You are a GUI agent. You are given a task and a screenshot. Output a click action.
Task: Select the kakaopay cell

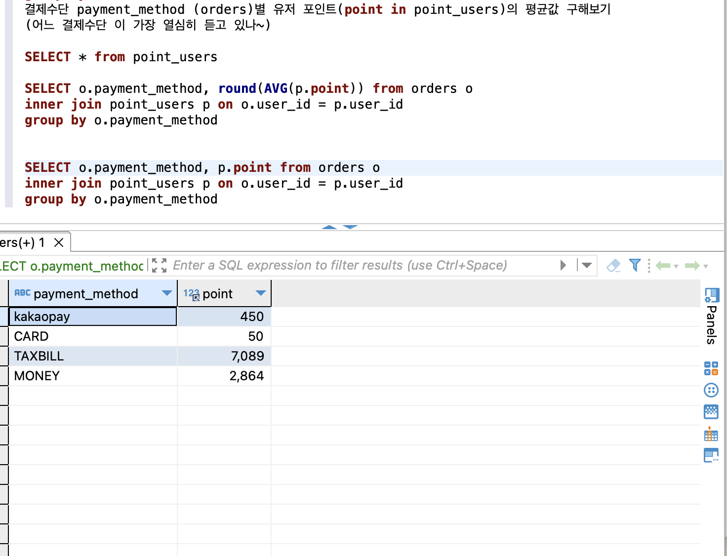coord(93,317)
